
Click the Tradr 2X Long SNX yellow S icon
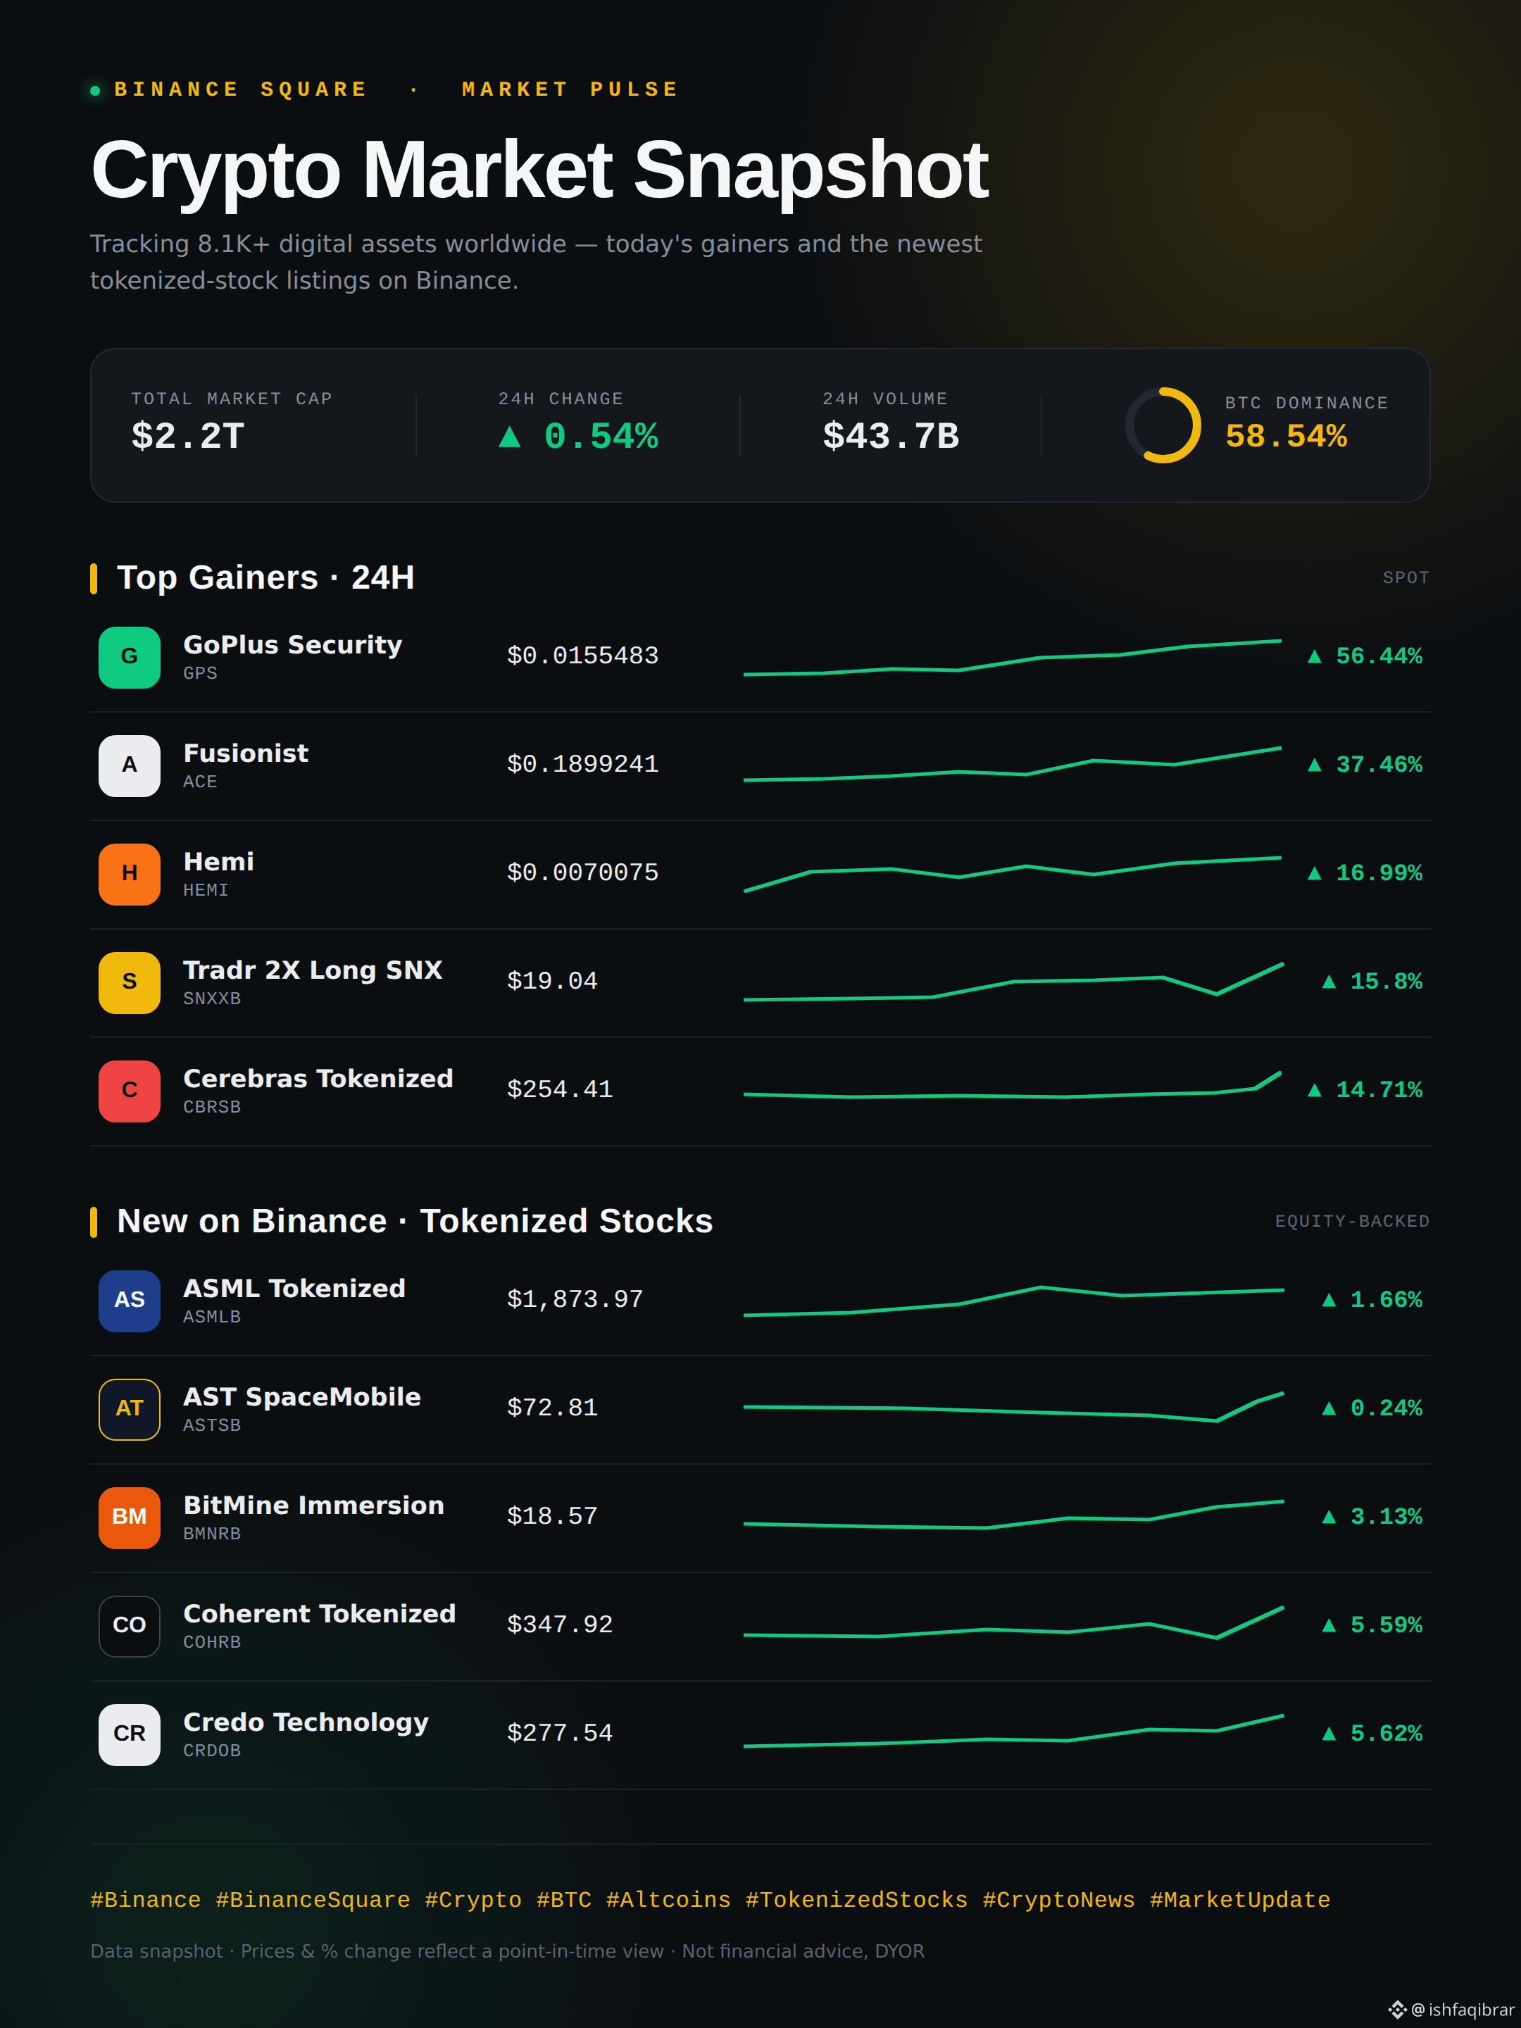(x=130, y=982)
